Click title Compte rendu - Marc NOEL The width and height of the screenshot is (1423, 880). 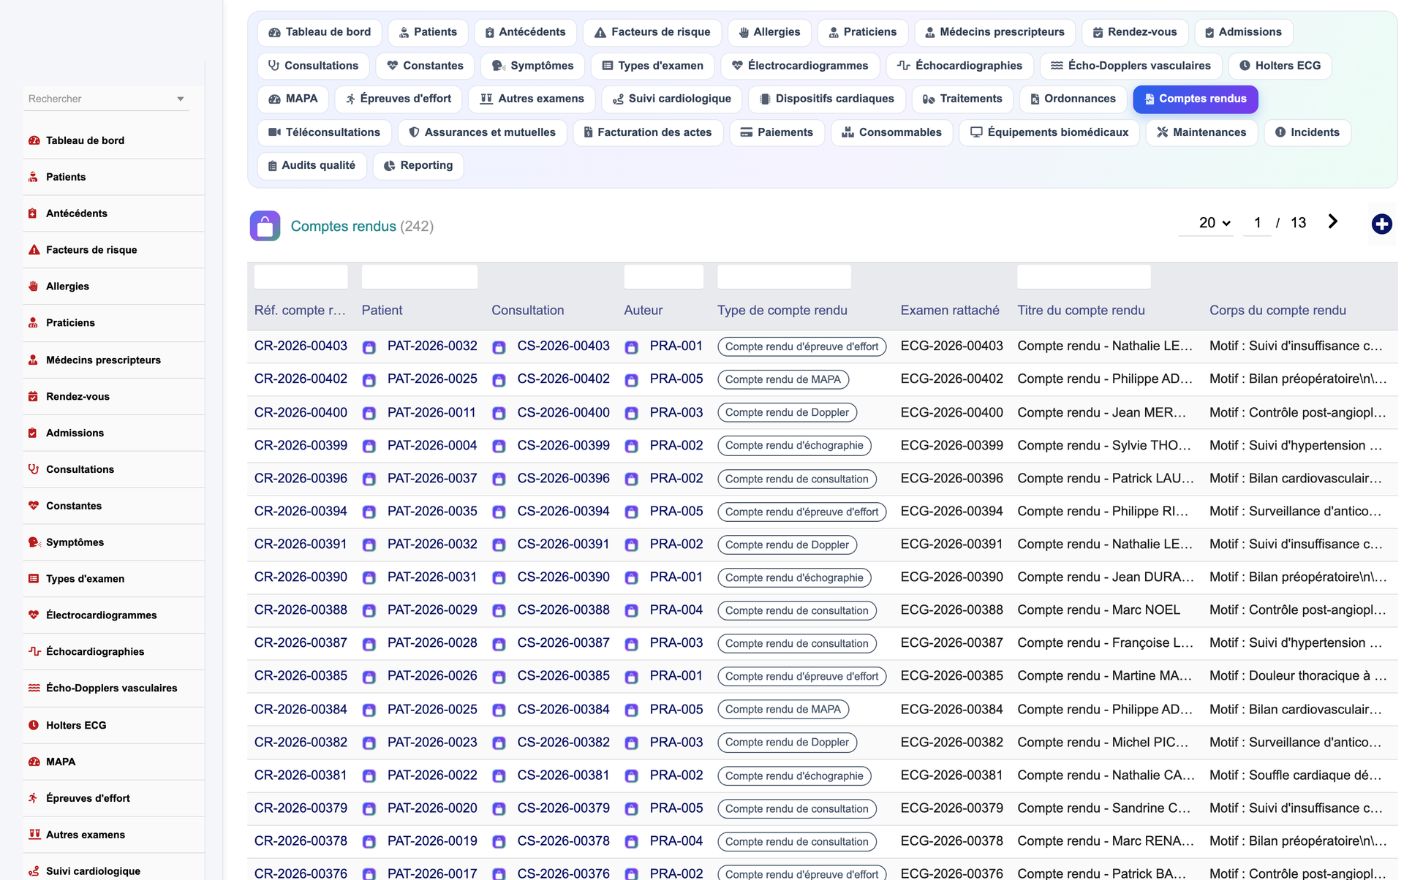(x=1098, y=610)
